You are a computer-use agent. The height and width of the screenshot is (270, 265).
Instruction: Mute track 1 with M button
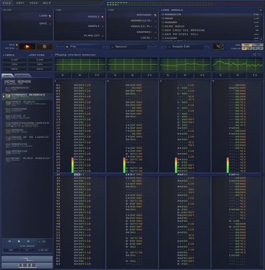pos(80,75)
